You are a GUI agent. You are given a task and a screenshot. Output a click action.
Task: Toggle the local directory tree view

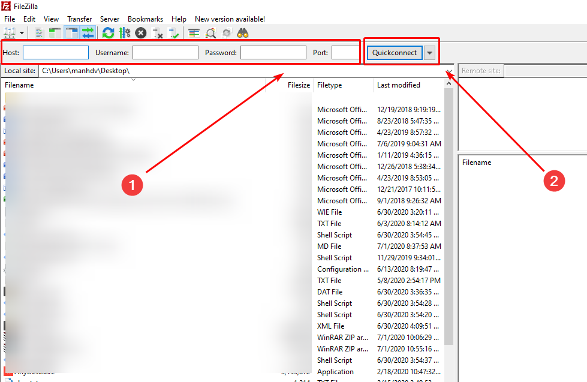54,33
